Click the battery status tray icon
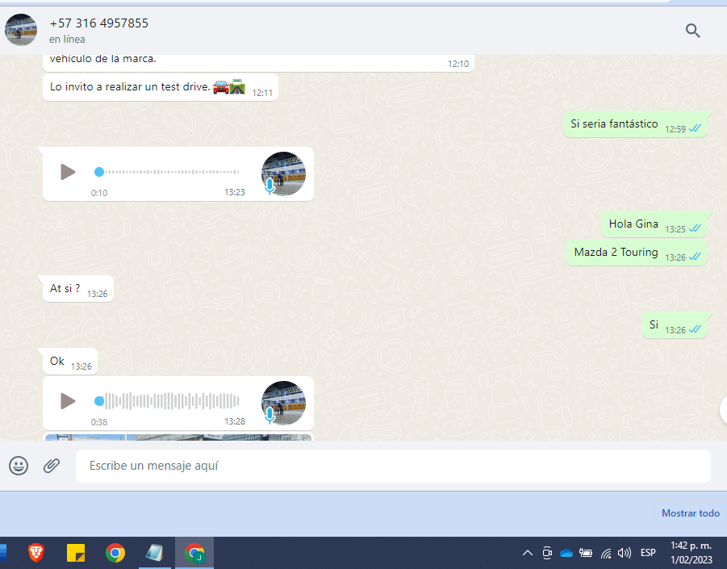 (586, 553)
